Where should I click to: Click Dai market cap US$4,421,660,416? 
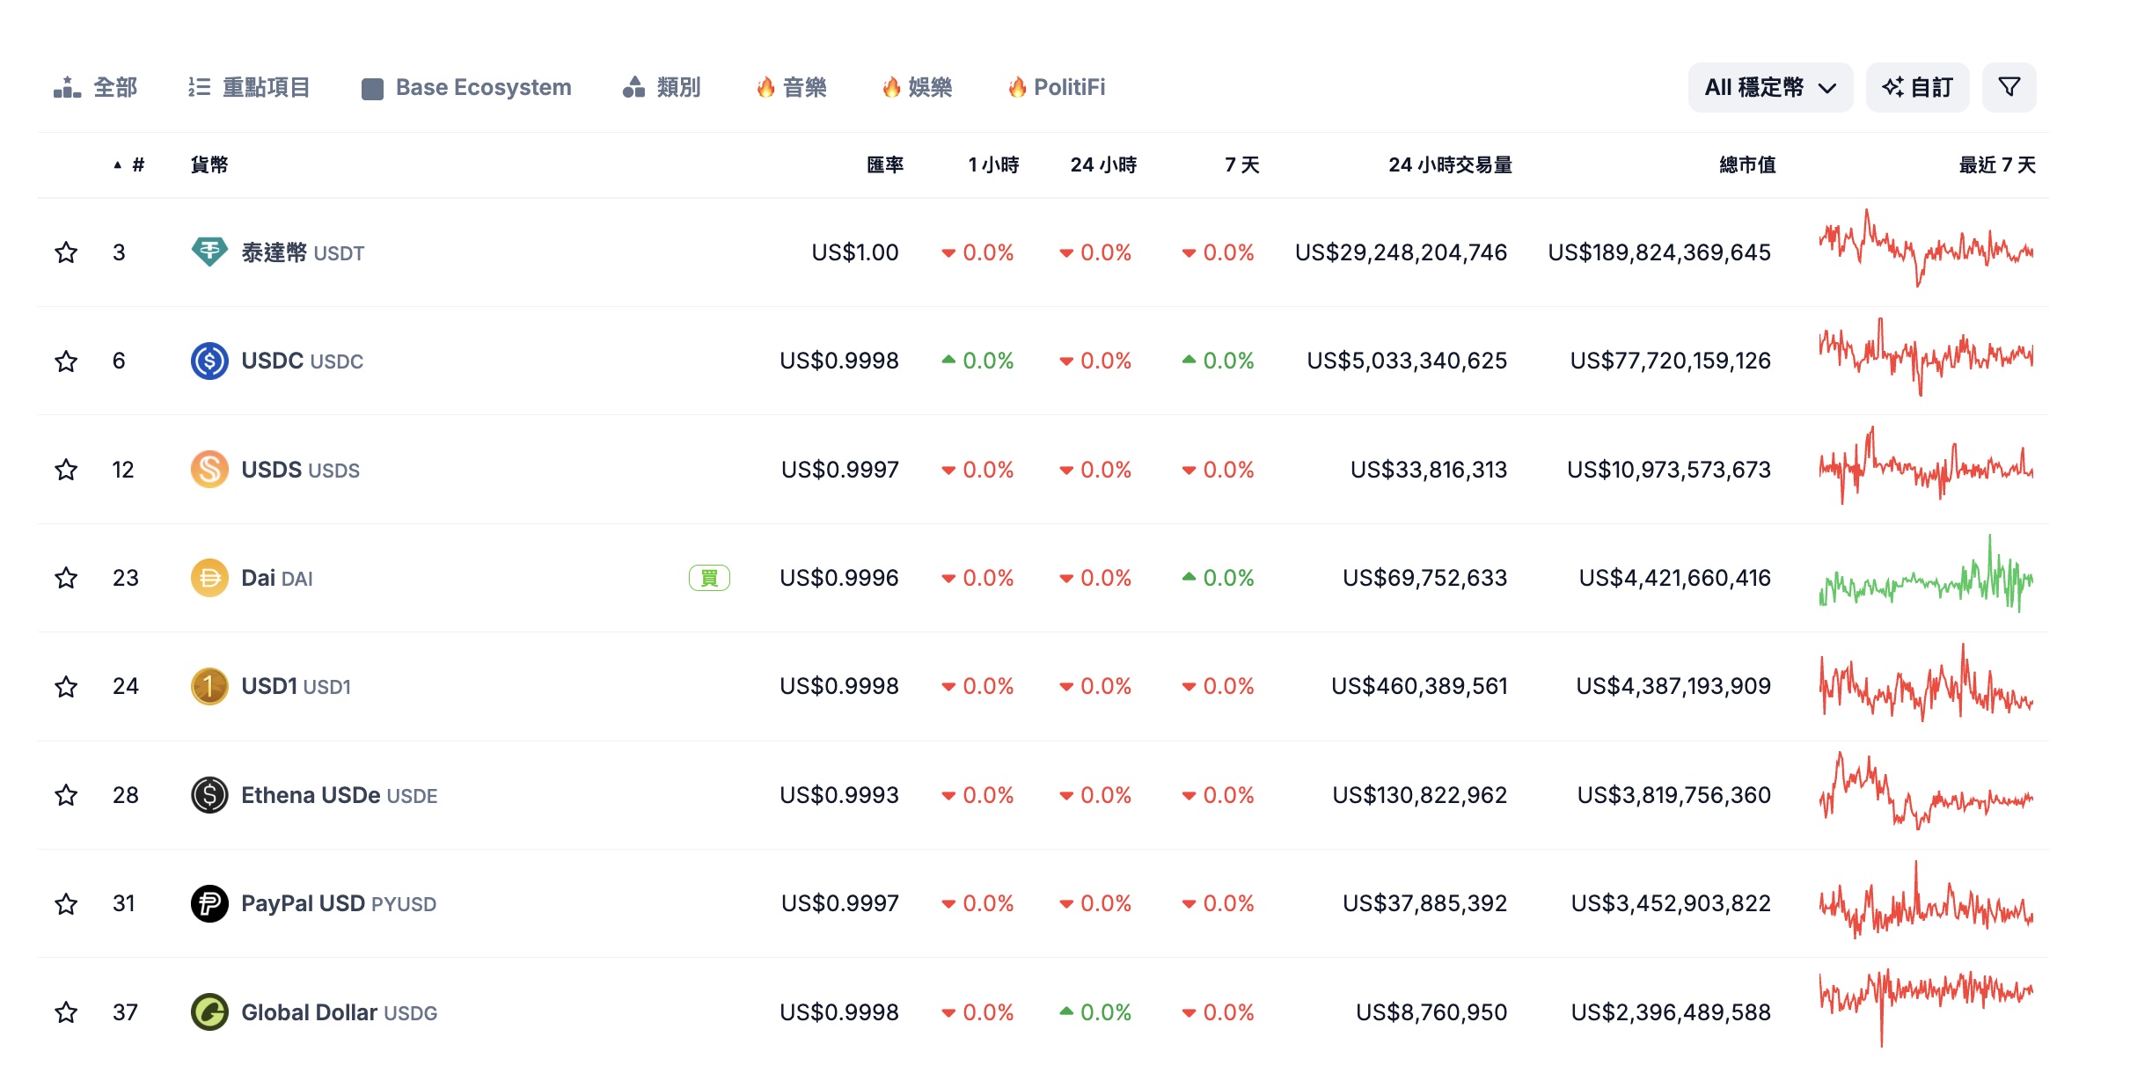point(1674,578)
